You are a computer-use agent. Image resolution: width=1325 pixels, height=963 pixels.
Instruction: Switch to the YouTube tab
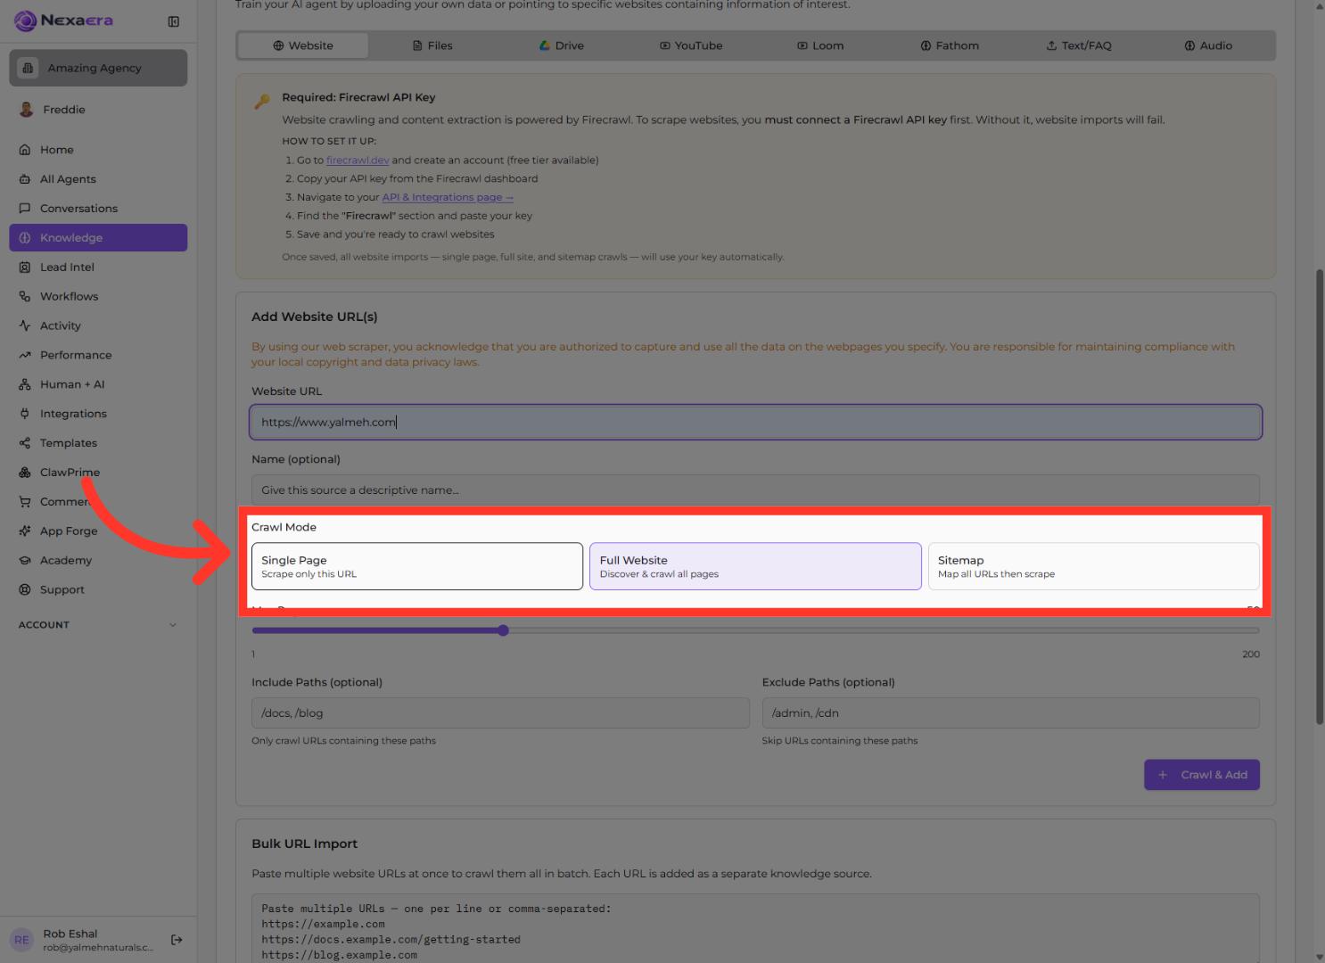(691, 45)
